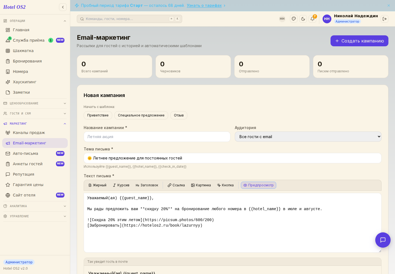Click the НН user avatar
This screenshot has height=274, width=395.
(327, 19)
